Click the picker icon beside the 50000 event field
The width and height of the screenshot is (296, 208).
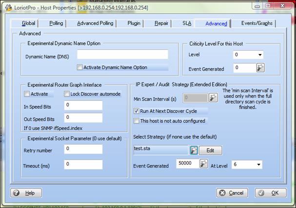[x=204, y=164]
